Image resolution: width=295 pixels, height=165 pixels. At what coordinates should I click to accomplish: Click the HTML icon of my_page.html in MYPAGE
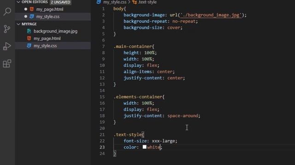click(29, 38)
